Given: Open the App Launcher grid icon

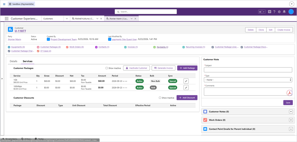Looking at the screenshot, I should [x=7, y=18].
